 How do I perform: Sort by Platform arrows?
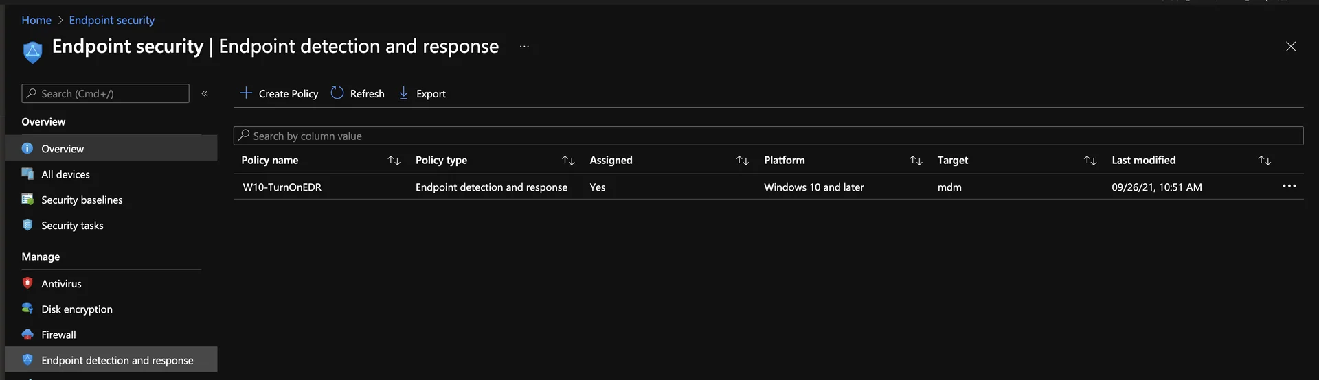[x=916, y=160]
